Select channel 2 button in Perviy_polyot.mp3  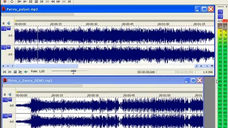coord(4,47)
